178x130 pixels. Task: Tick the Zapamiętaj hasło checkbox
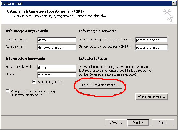pyautogui.click(x=34, y=81)
